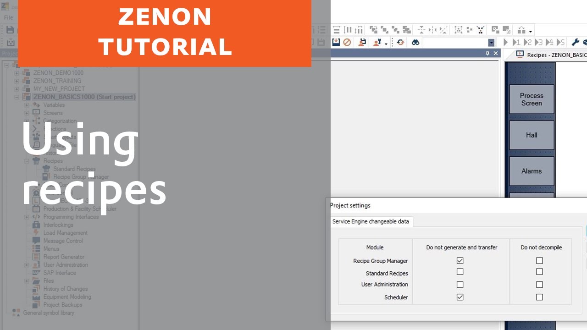Click the house-shaped icon beside dropdown arrow
Viewport: 587px width, 330px height.
point(521,30)
